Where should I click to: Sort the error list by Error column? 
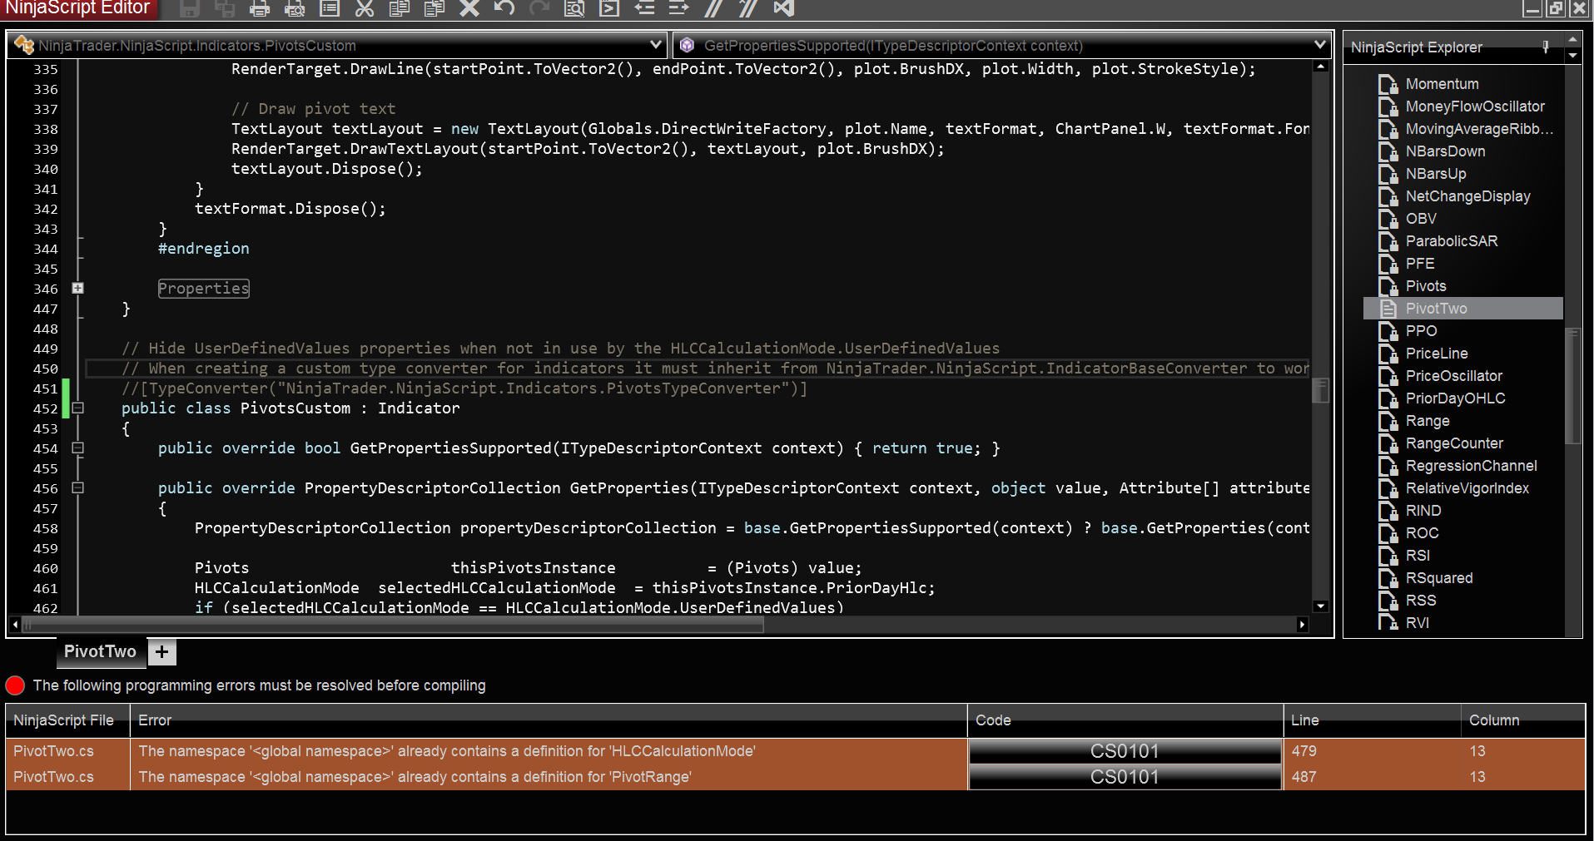point(549,720)
